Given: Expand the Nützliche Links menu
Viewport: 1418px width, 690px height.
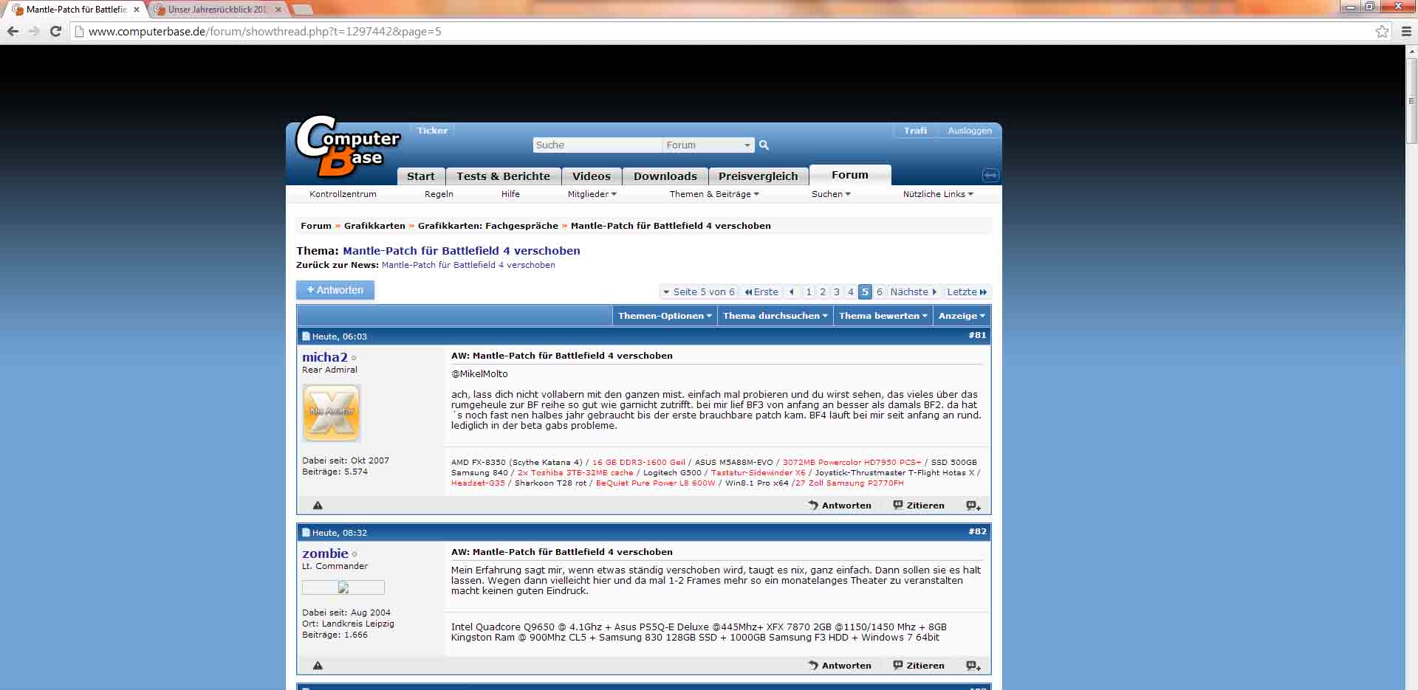Looking at the screenshot, I should point(938,194).
